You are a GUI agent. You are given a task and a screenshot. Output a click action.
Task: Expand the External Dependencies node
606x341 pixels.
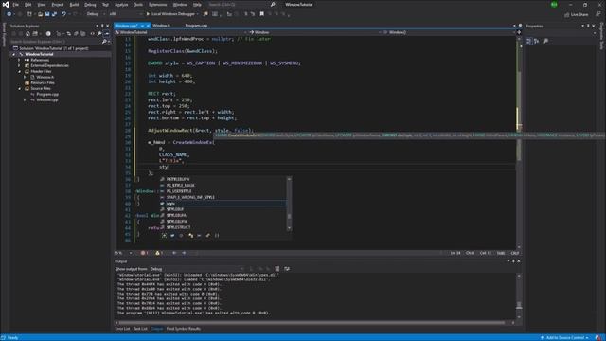pyautogui.click(x=19, y=65)
